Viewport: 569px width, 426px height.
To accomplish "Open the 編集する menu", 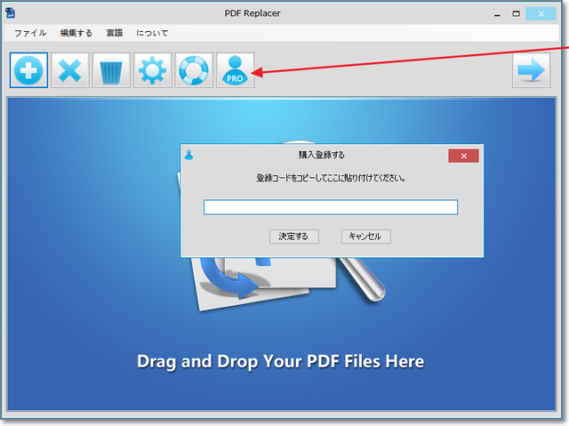I will (76, 33).
